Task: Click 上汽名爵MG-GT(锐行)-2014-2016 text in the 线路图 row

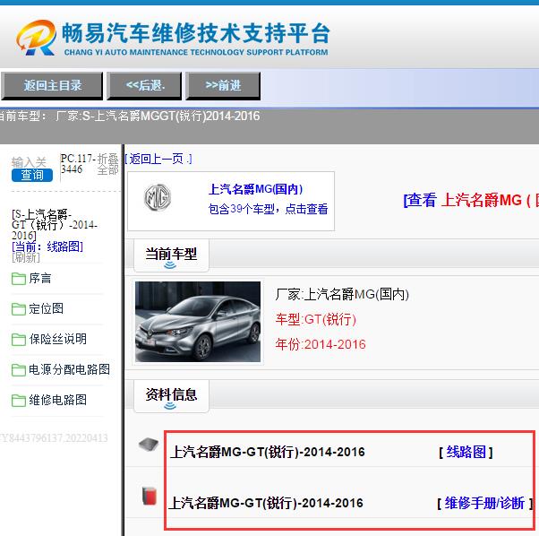Action: pos(268,452)
